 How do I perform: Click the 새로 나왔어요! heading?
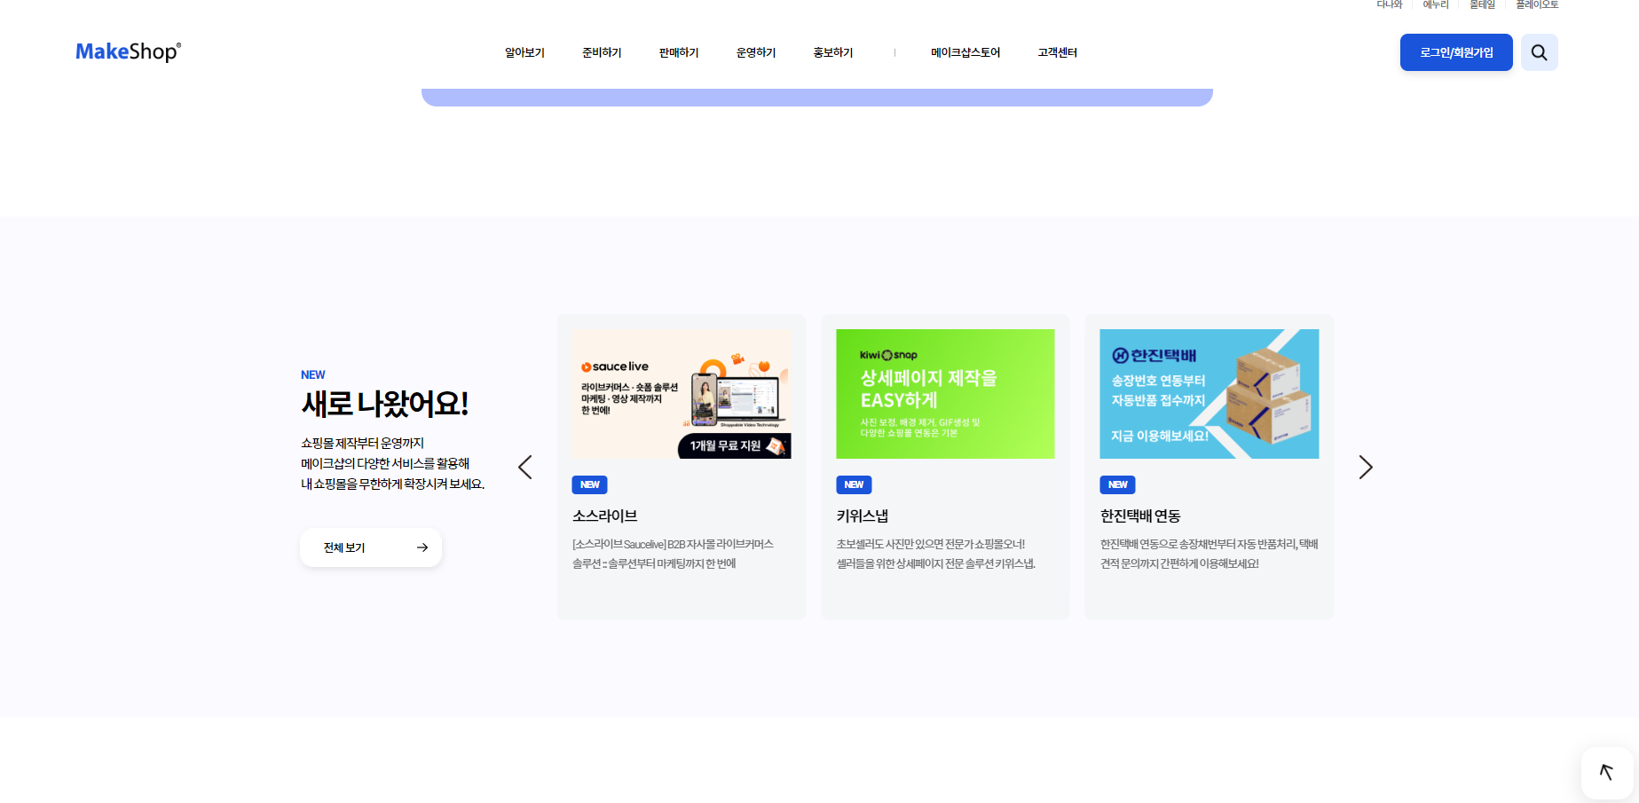[385, 404]
